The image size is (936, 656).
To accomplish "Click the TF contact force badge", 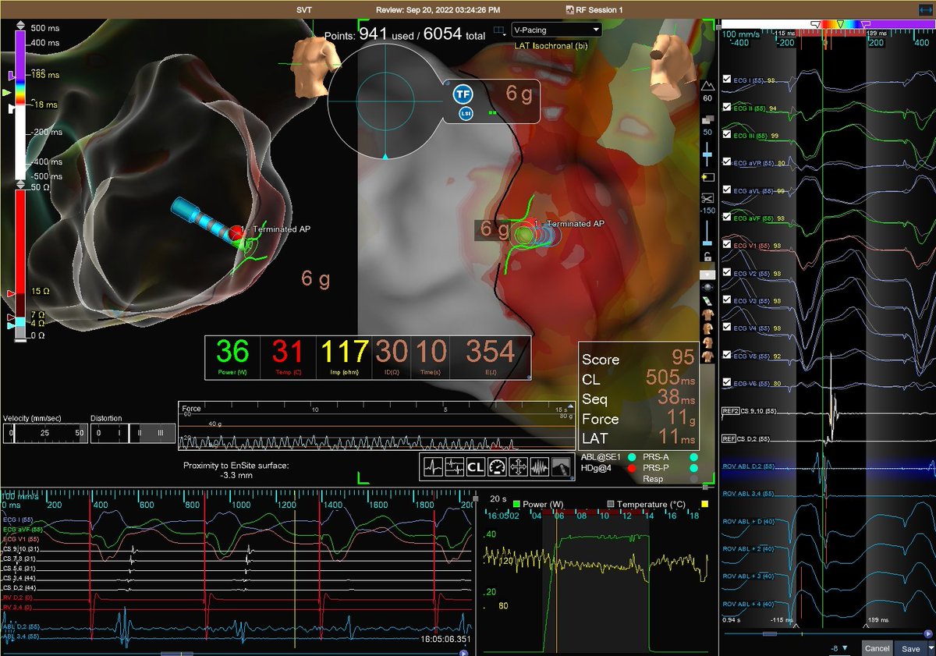I will tap(463, 94).
